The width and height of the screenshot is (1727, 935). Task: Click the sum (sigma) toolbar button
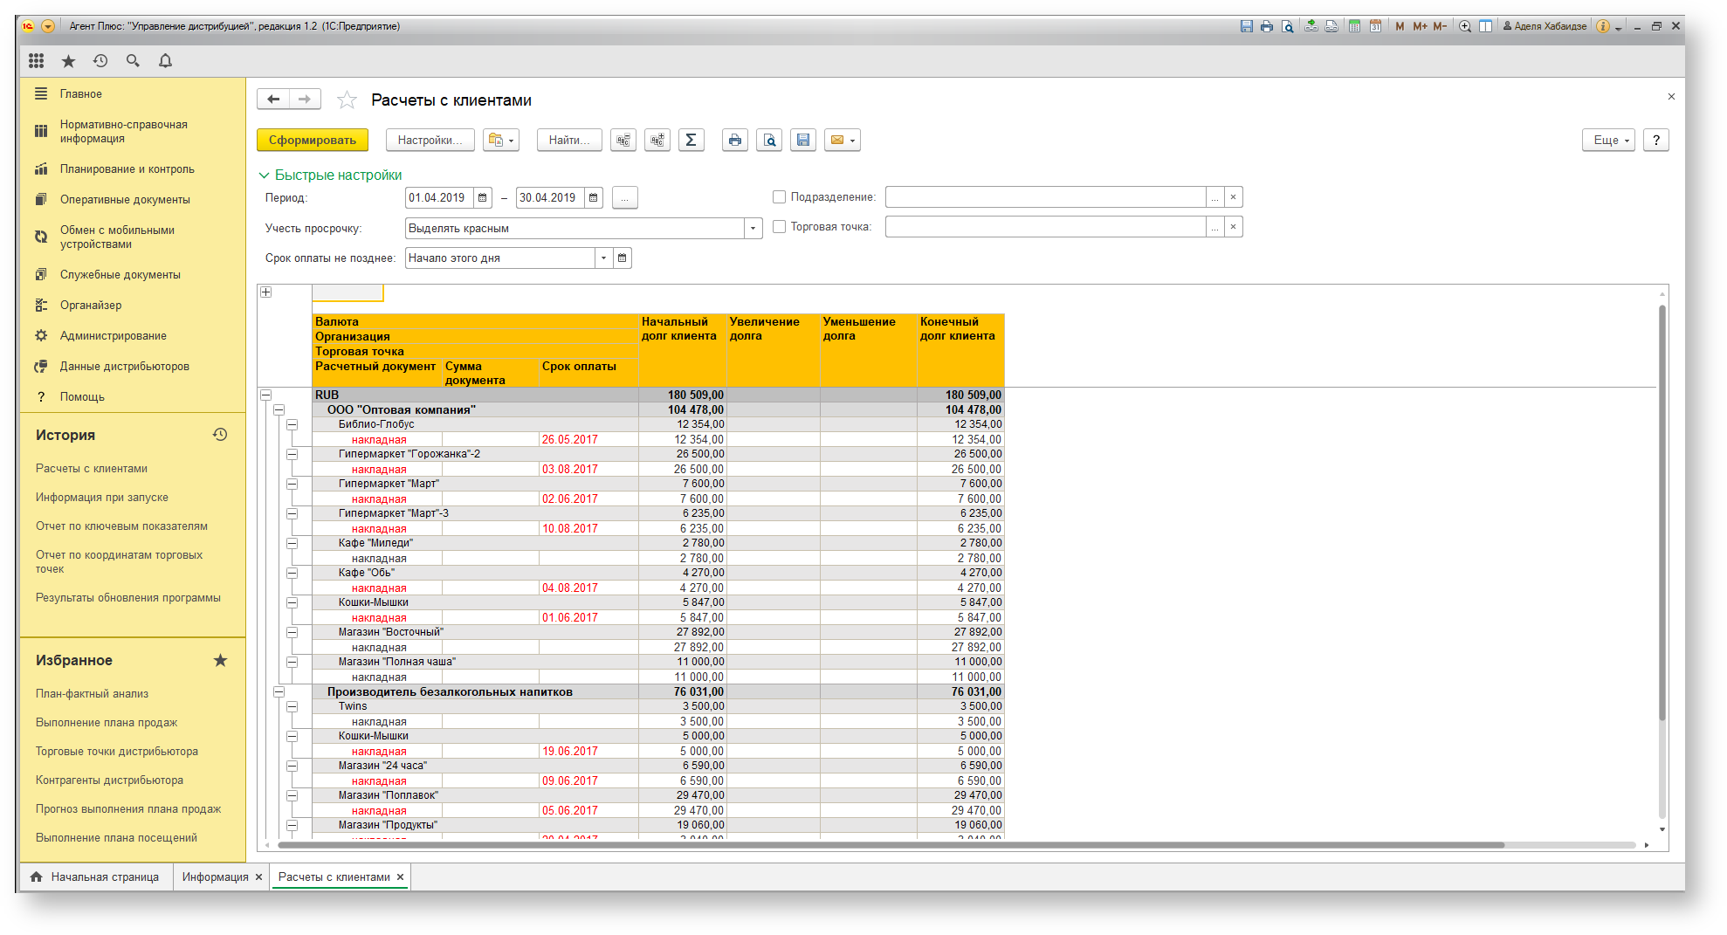point(691,140)
